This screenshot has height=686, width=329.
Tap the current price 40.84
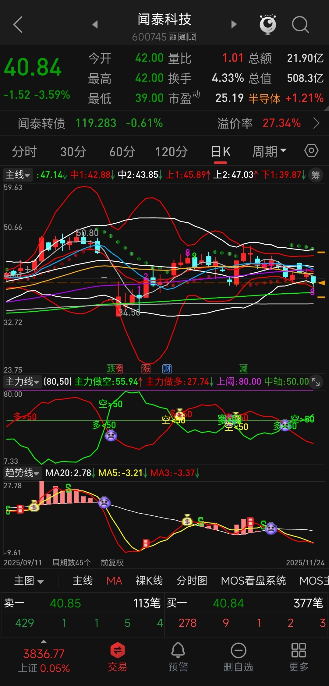33,67
